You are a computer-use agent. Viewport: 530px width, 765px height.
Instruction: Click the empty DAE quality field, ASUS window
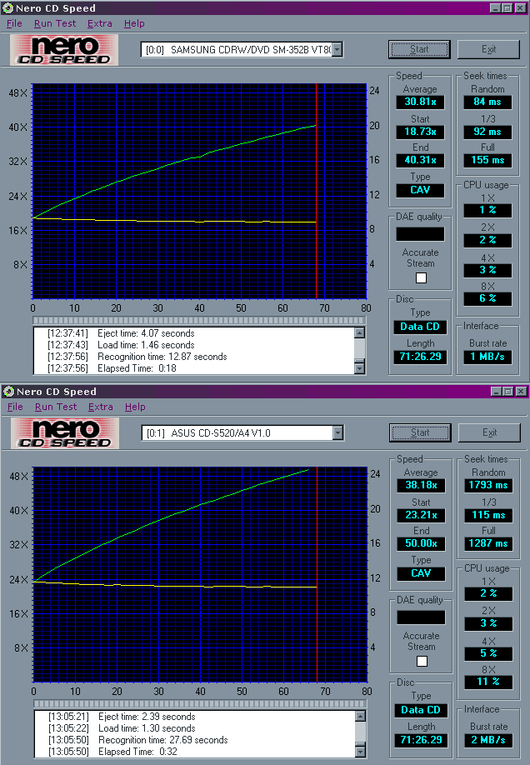pyautogui.click(x=421, y=617)
